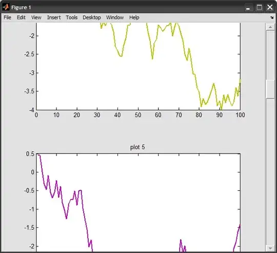This screenshot has height=253, width=277.
Task: Click the scrollbar up arrow
Action: (x=270, y=27)
